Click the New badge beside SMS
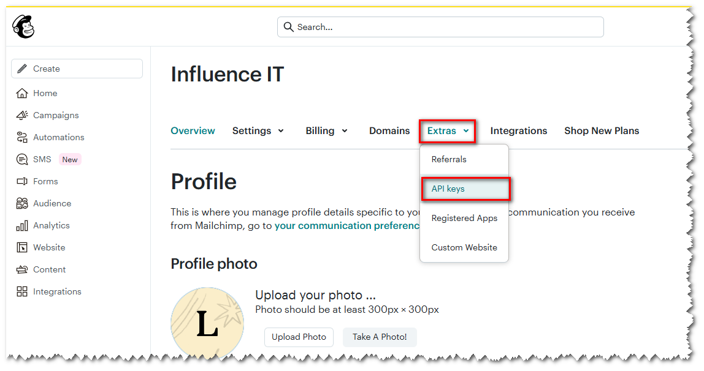This screenshot has width=704, height=371. 70,160
